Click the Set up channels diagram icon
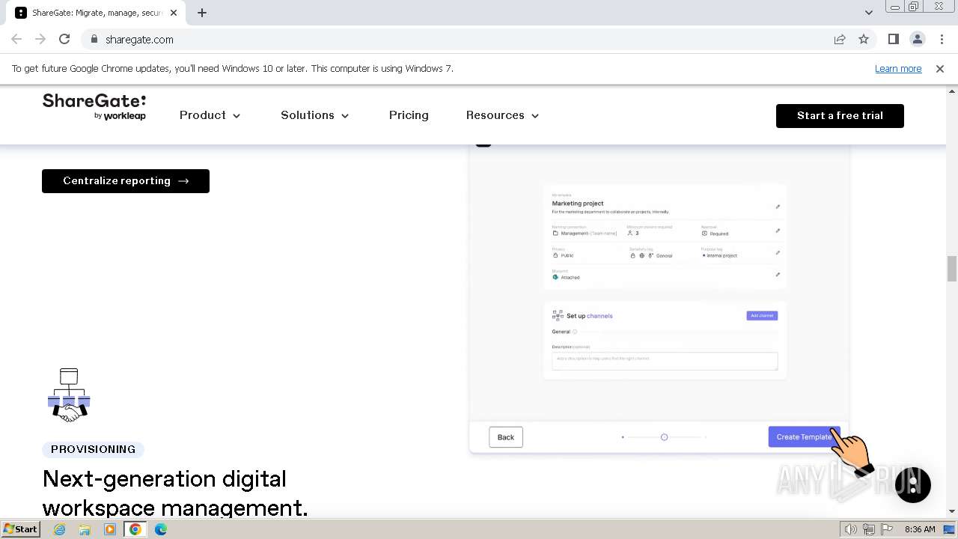Image resolution: width=958 pixels, height=539 pixels. [x=558, y=316]
